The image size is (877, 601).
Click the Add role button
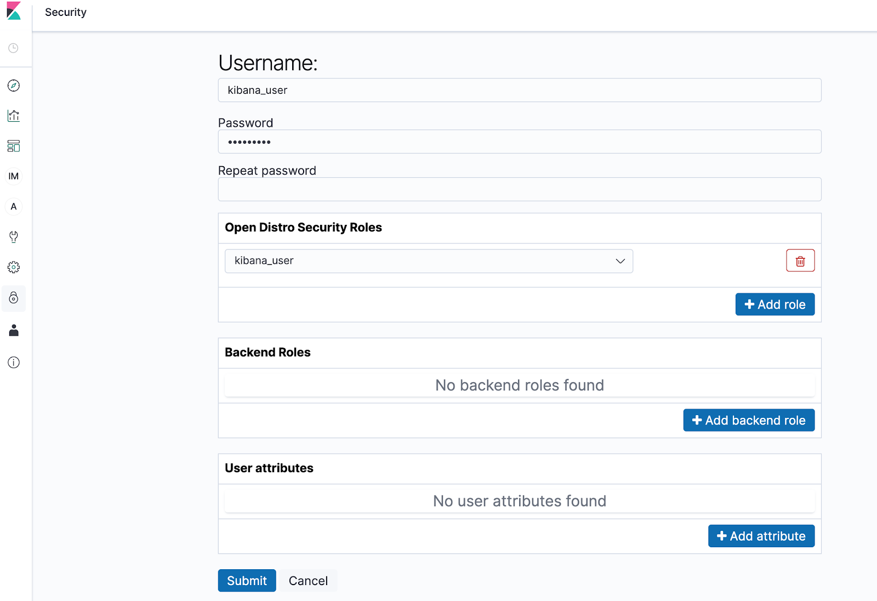point(775,304)
